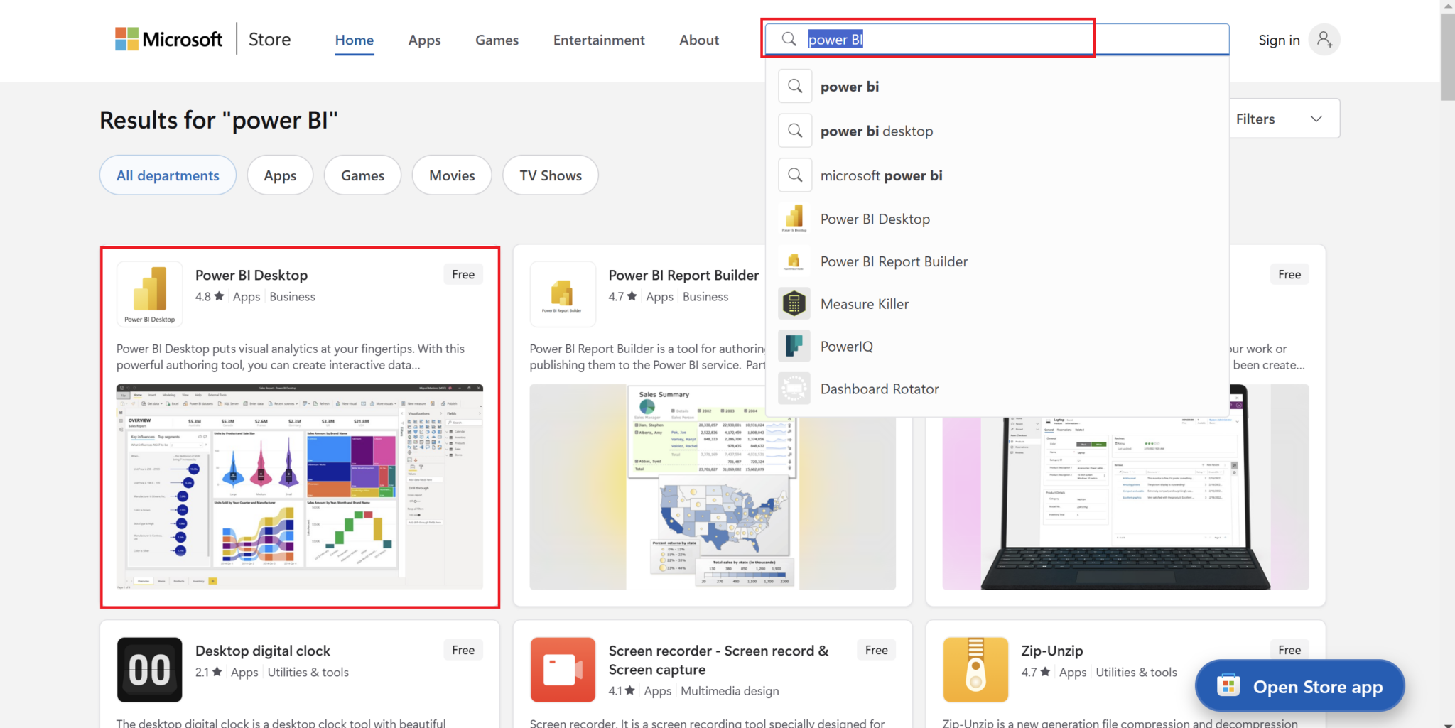Open the Filters dropdown

(1283, 118)
